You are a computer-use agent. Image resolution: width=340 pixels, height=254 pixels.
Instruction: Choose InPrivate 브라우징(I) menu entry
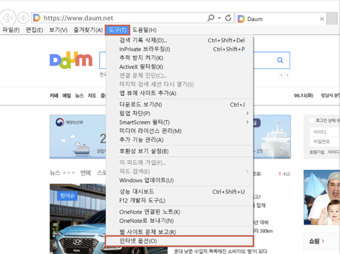pos(179,49)
